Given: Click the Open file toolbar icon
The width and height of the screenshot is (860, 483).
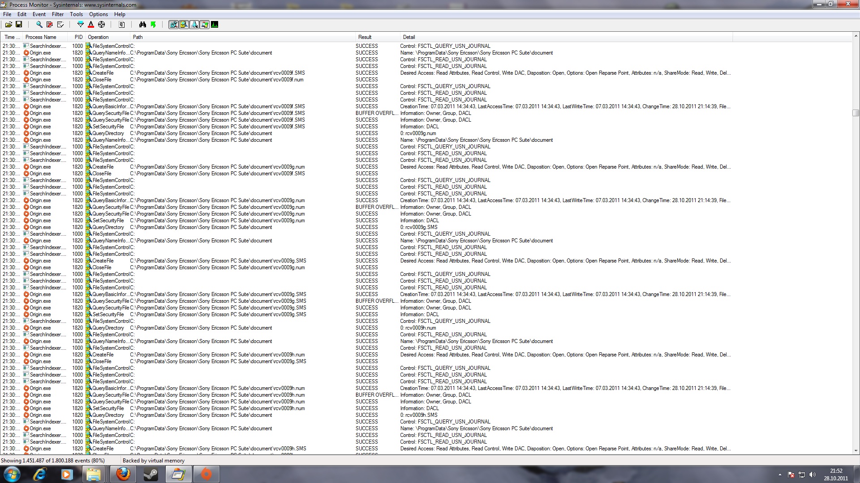Looking at the screenshot, I should click(9, 25).
